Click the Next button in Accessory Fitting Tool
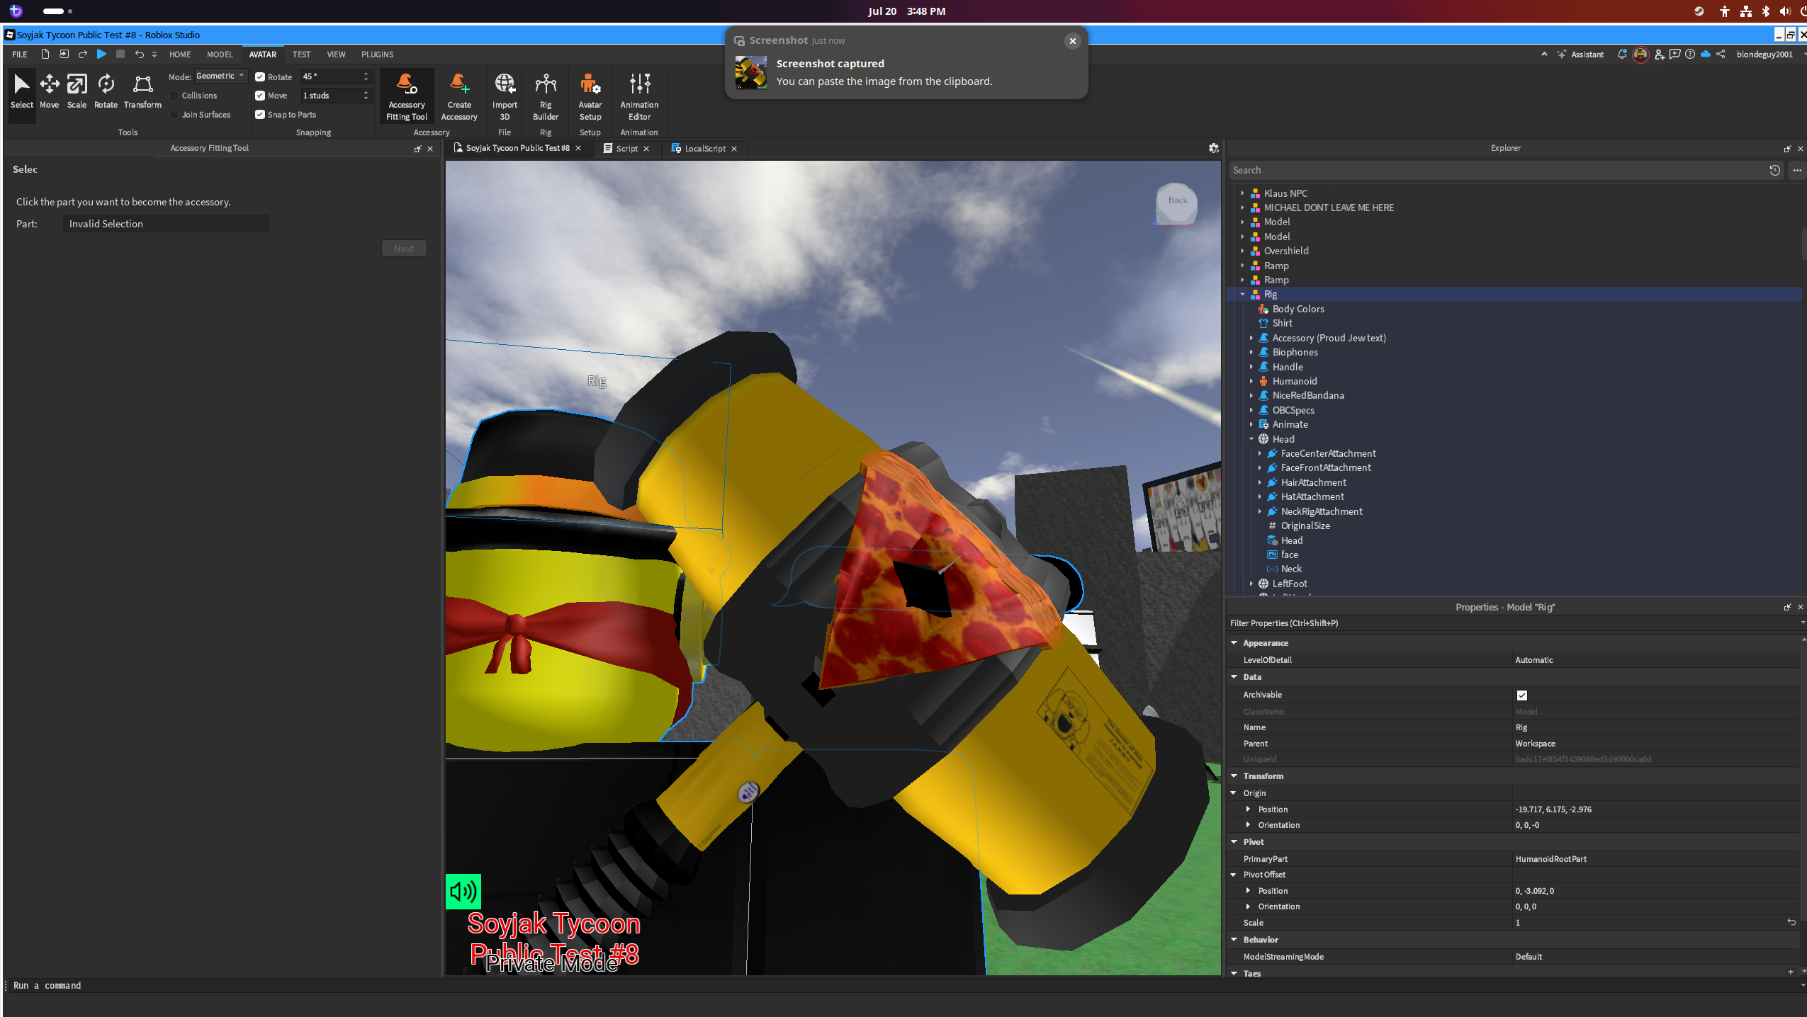The height and width of the screenshot is (1017, 1807). tap(404, 249)
